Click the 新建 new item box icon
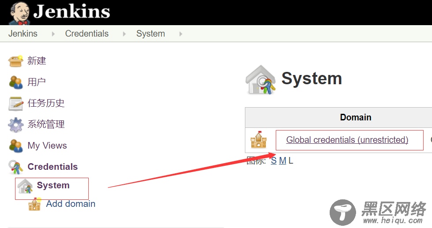 coord(16,61)
